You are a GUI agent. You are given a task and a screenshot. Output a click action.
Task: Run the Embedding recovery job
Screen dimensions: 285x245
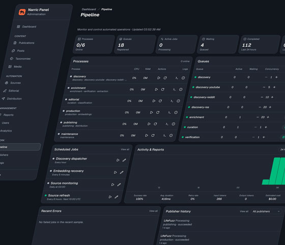coord(115,172)
